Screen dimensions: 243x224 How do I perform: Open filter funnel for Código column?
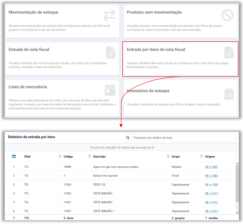pos(60,156)
